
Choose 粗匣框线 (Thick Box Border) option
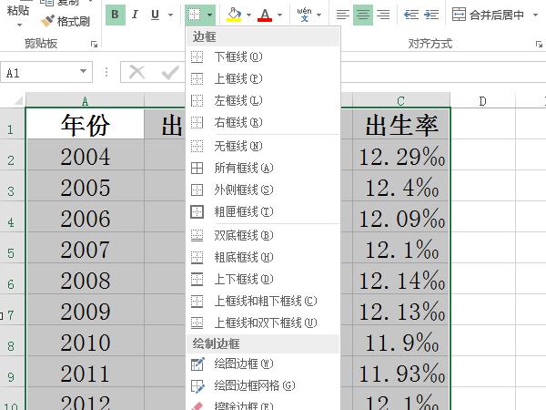coord(242,211)
